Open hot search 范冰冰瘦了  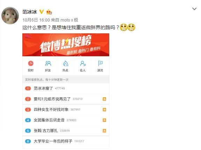click(x=66, y=88)
